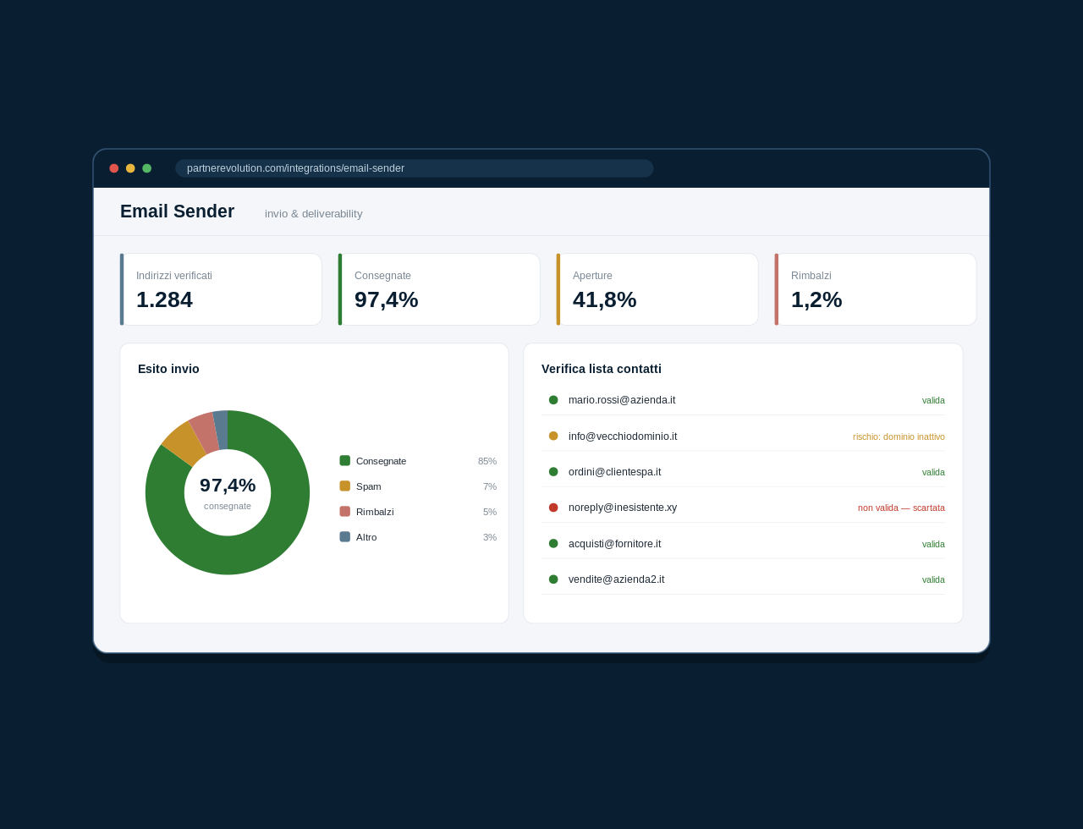Open the Indirizzi verificati stat card
This screenshot has width=1083, height=829.
click(x=221, y=289)
